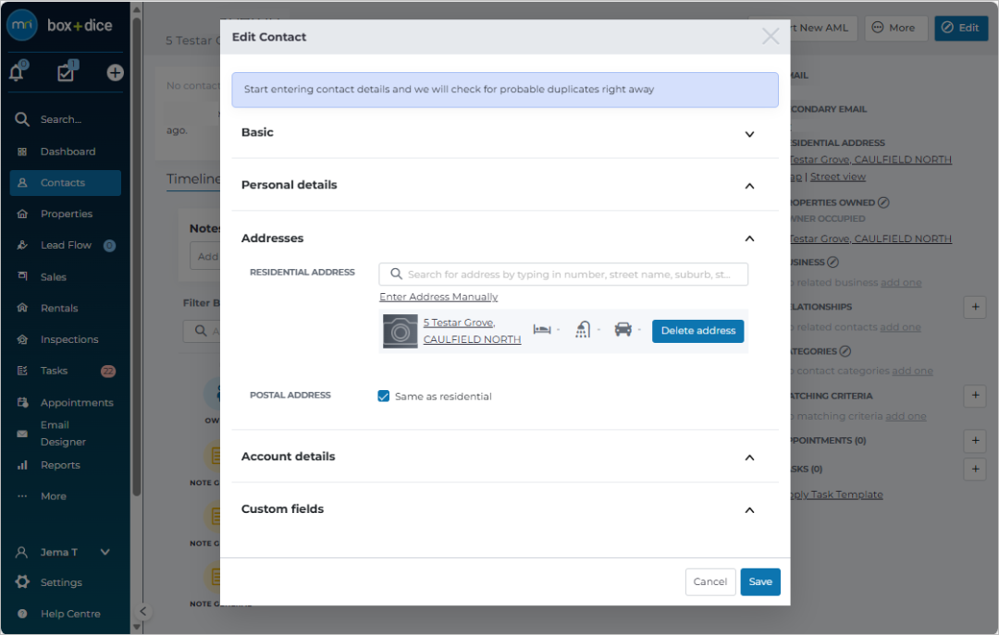
Task: Click the bathrooms shower icon
Action: coord(583,329)
